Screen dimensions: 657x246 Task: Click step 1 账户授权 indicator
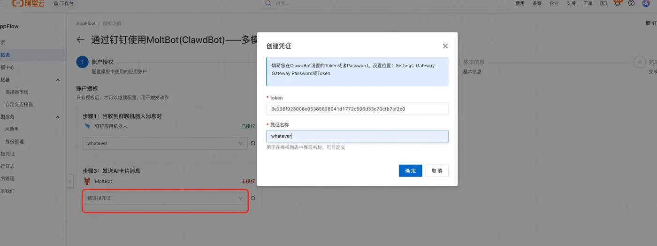coord(82,62)
